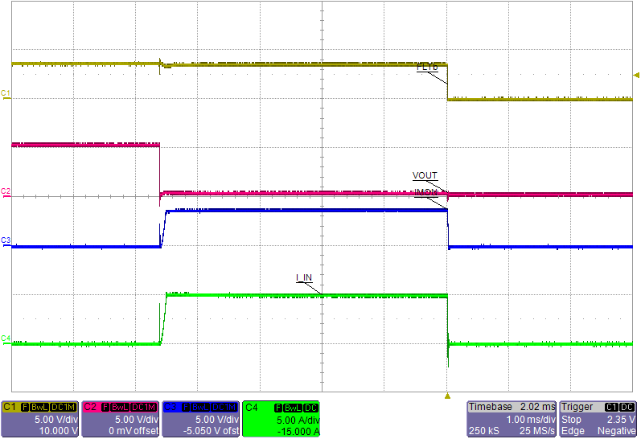Screen dimensions: 641x439
Task: Click the 1.00 ms/div timebase setting
Action: click(x=531, y=420)
